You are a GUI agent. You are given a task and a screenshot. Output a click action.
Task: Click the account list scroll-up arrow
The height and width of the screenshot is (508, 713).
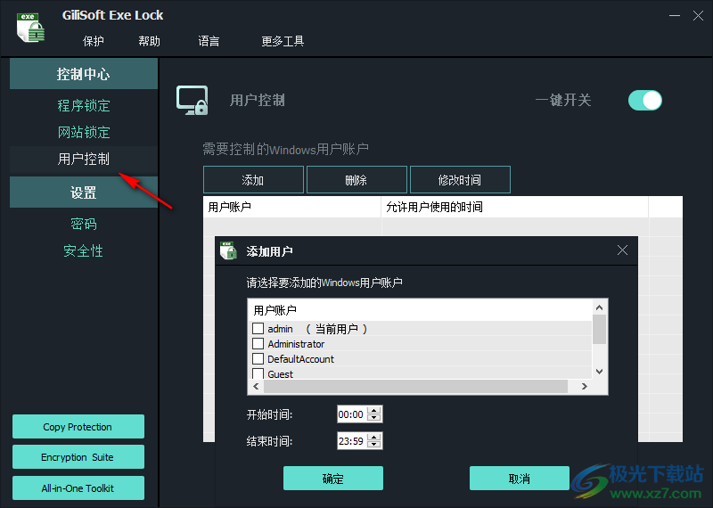[x=599, y=307]
